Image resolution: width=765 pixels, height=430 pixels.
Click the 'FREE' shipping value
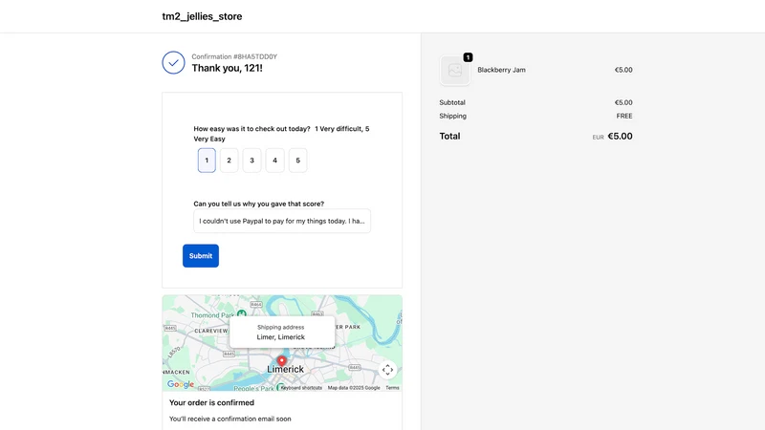(x=624, y=116)
